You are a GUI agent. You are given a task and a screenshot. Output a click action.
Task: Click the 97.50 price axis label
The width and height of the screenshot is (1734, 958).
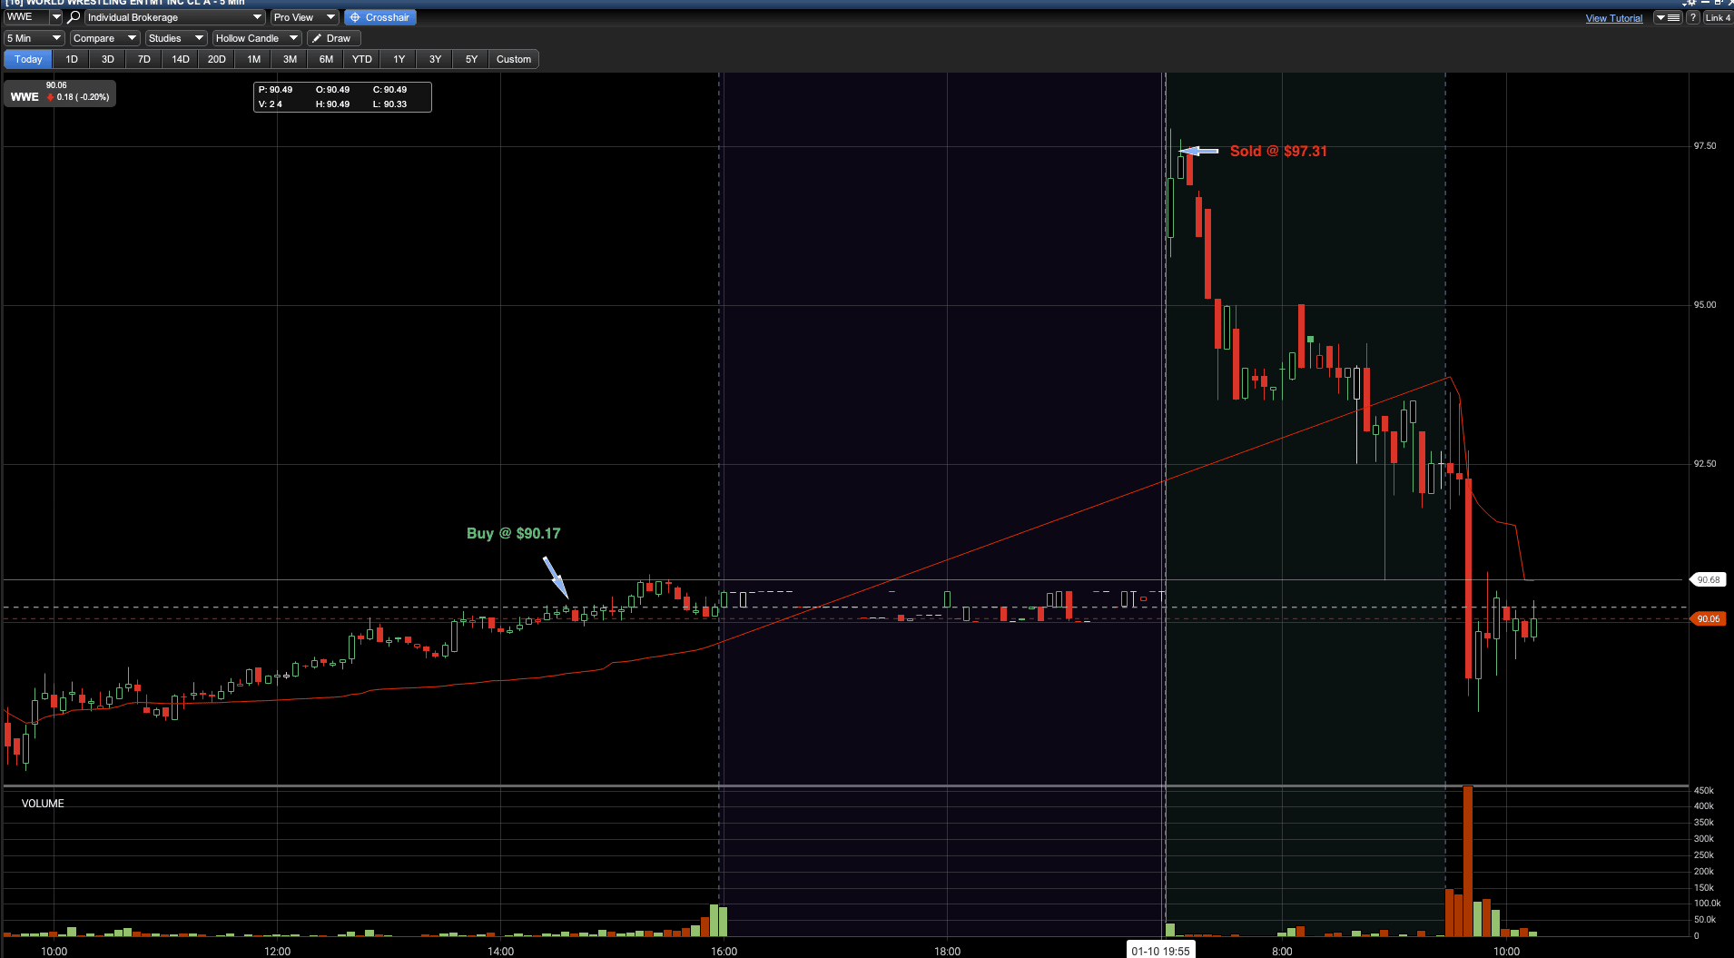1704,145
